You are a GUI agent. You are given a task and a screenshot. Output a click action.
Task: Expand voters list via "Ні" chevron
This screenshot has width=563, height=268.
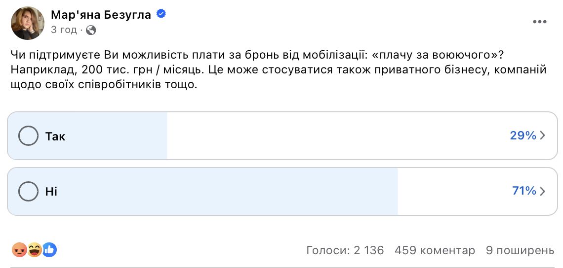pos(543,191)
